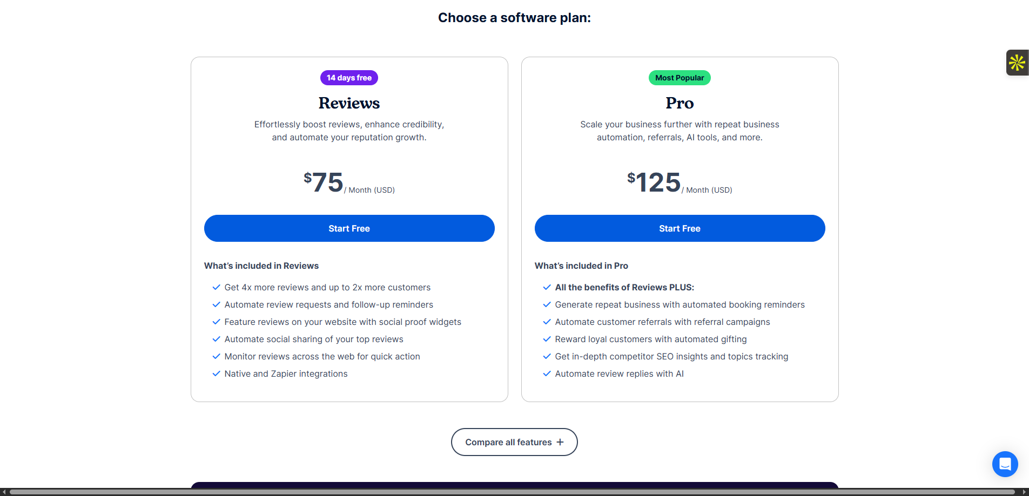This screenshot has height=496, width=1029.
Task: Click the Pro plan heading
Action: 680,103
